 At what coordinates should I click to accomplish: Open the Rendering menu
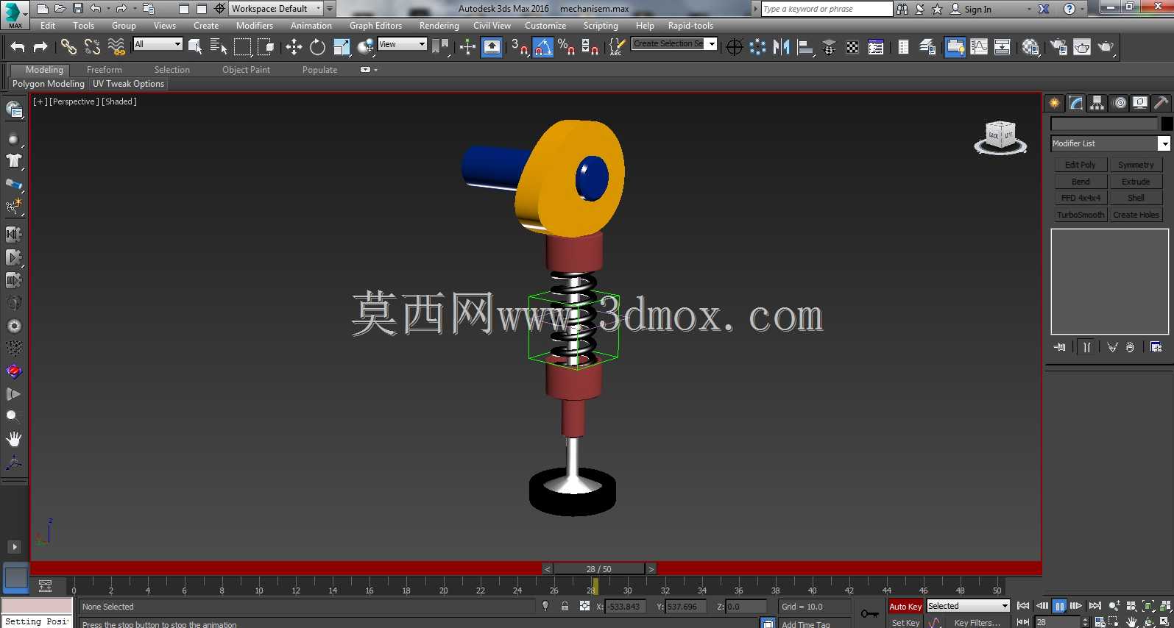[439, 26]
